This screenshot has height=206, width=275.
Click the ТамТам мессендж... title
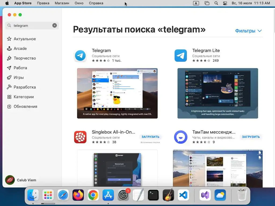[214, 132]
